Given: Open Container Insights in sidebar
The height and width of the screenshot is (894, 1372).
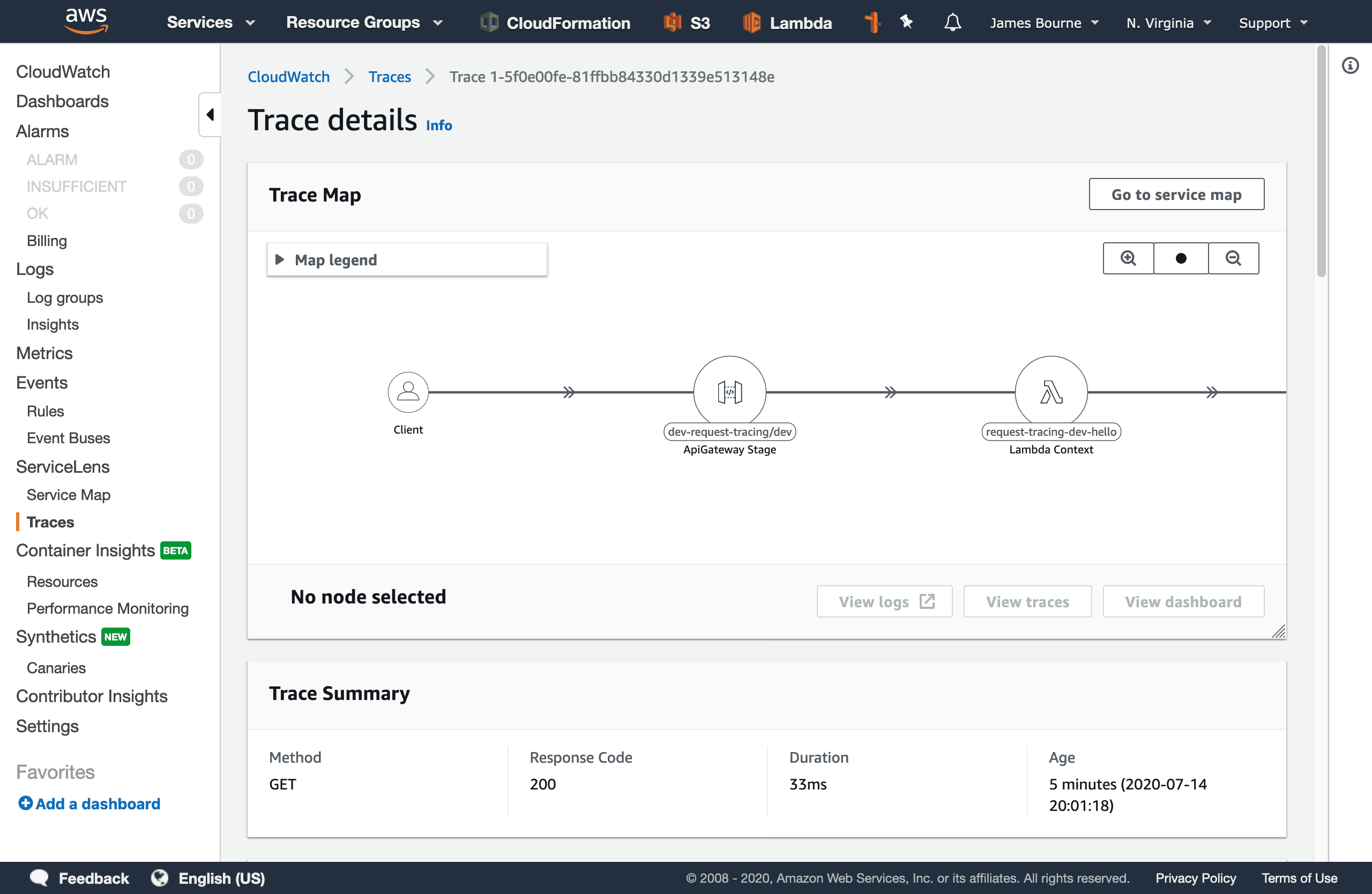Looking at the screenshot, I should 85,550.
